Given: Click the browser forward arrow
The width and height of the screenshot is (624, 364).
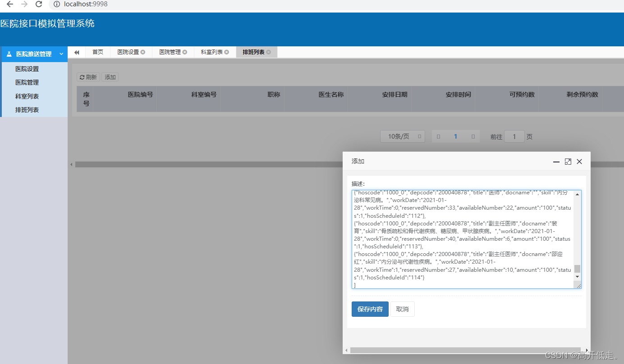Looking at the screenshot, I should point(24,4).
